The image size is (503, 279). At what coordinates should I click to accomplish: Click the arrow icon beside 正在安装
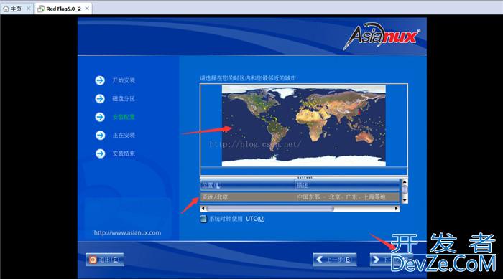coord(100,135)
